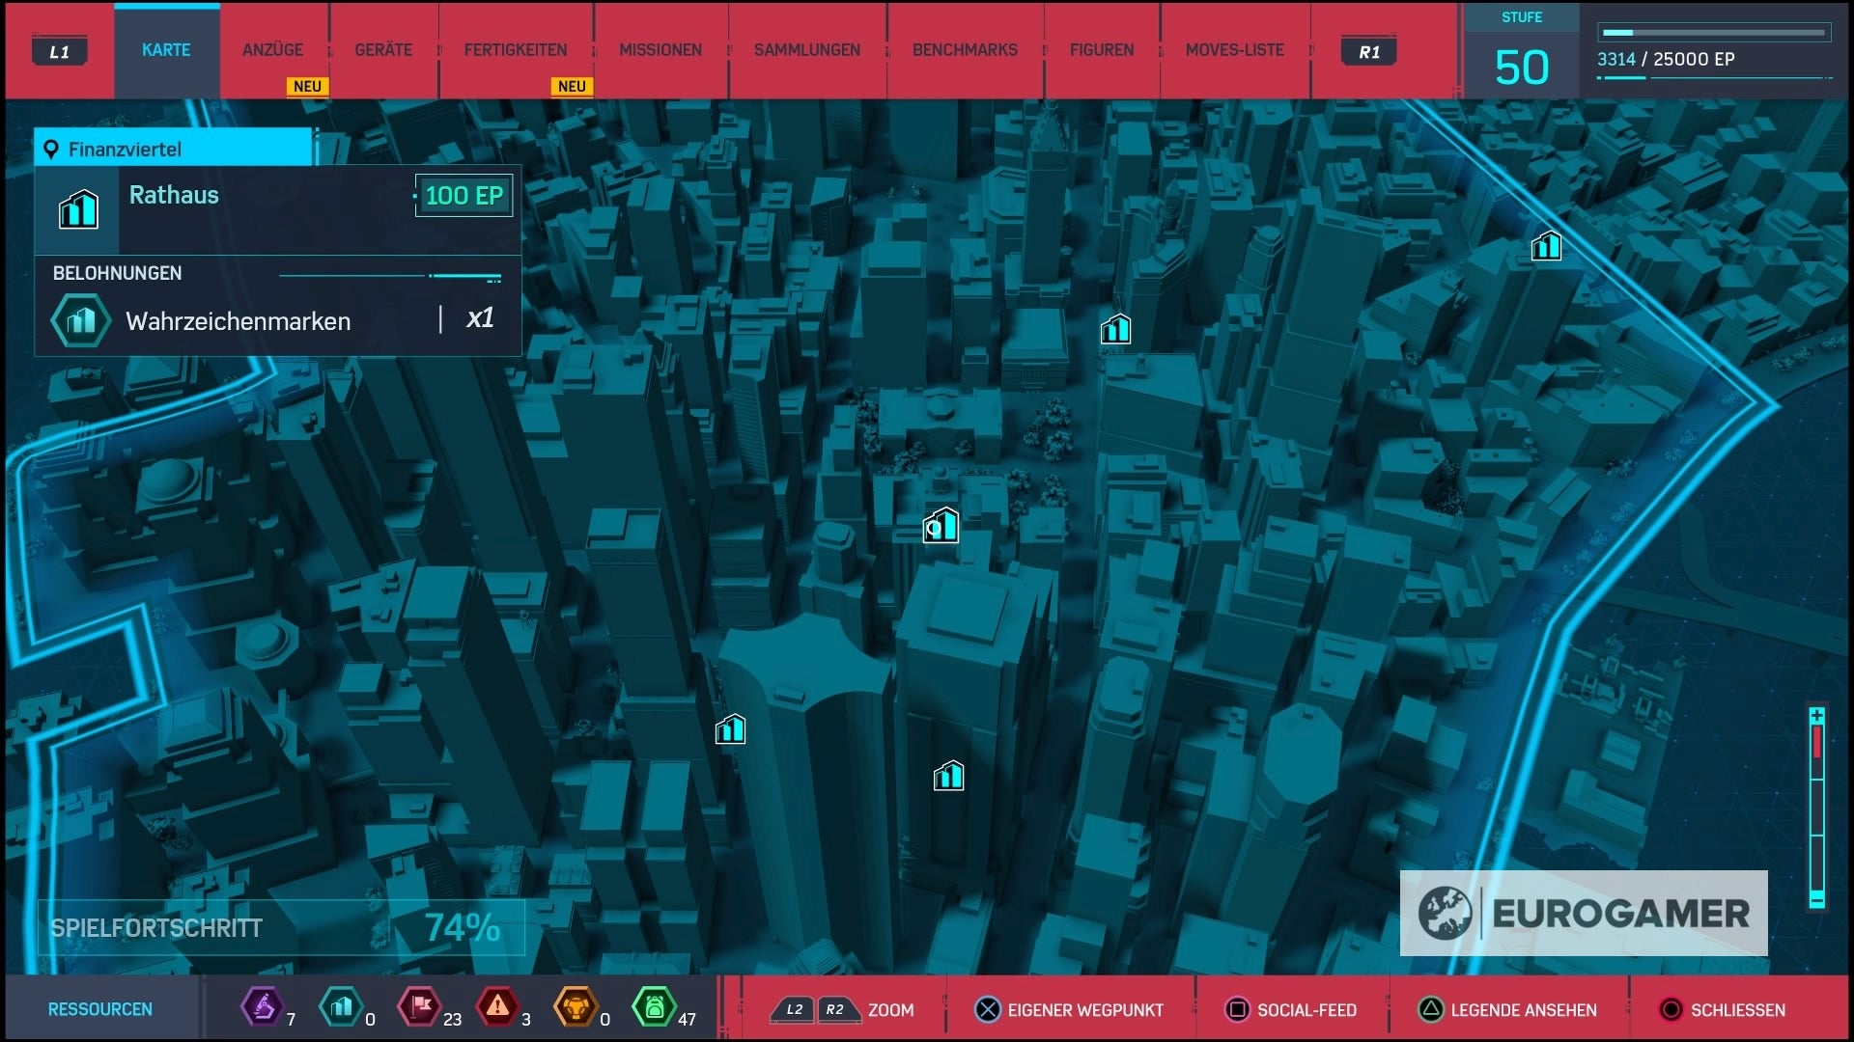Set Eigener Wegpunkt

1085,1010
